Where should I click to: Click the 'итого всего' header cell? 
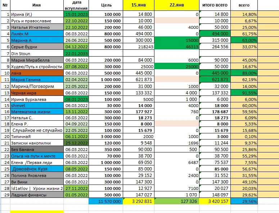(x=215, y=5)
